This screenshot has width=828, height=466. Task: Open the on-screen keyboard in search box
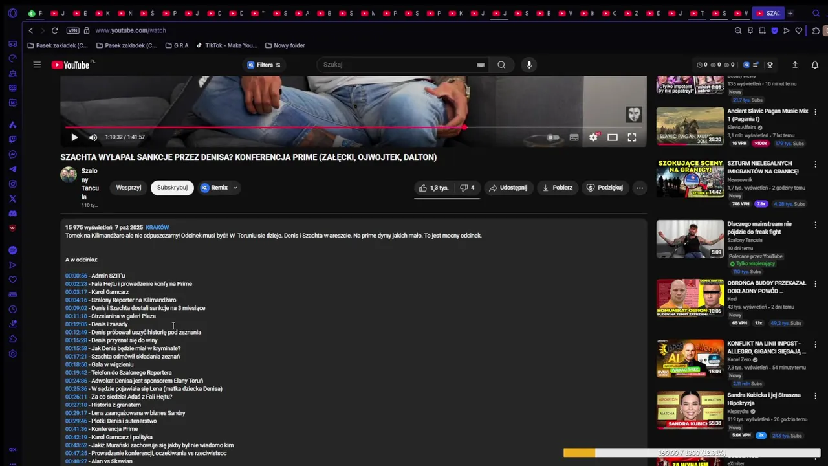pos(481,65)
